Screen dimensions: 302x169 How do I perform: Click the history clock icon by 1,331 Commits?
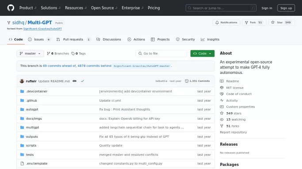[187, 81]
